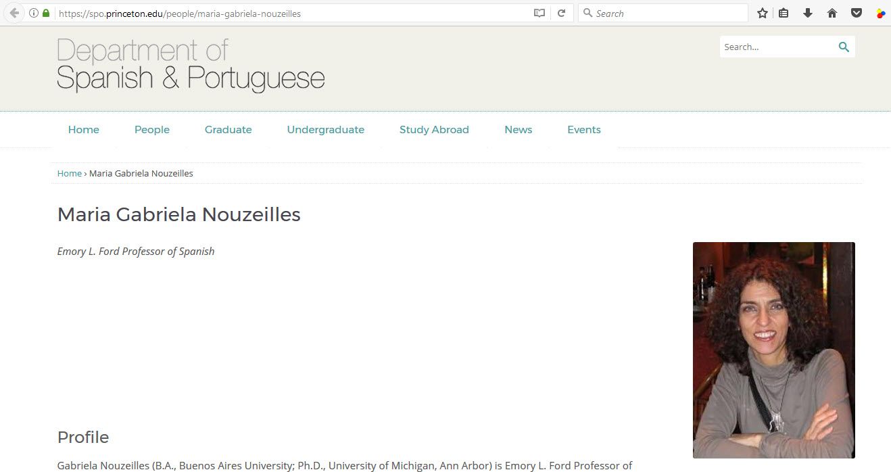
Task: Save page to Pocket icon
Action: pos(856,13)
